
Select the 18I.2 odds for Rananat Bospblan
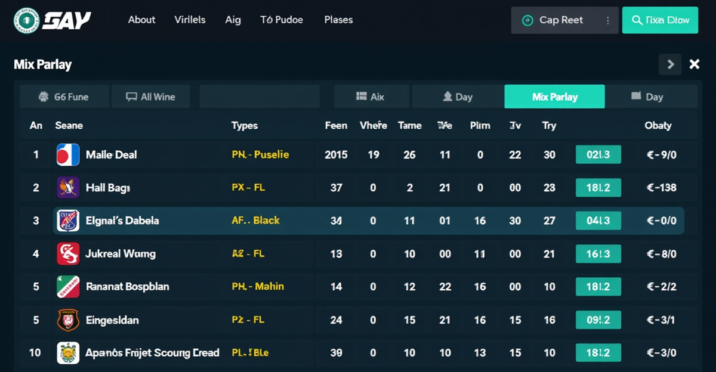coord(598,287)
